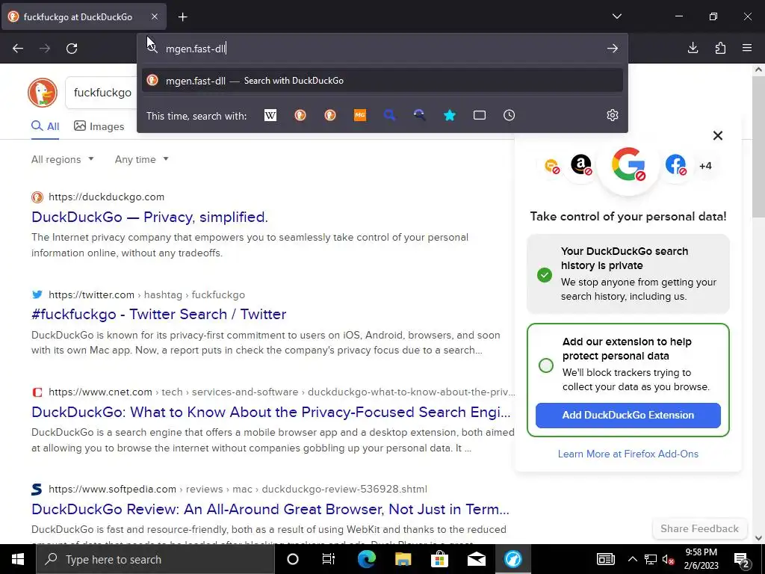This screenshot has width=765, height=574.
Task: Open a new tab with plus button
Action: [182, 17]
